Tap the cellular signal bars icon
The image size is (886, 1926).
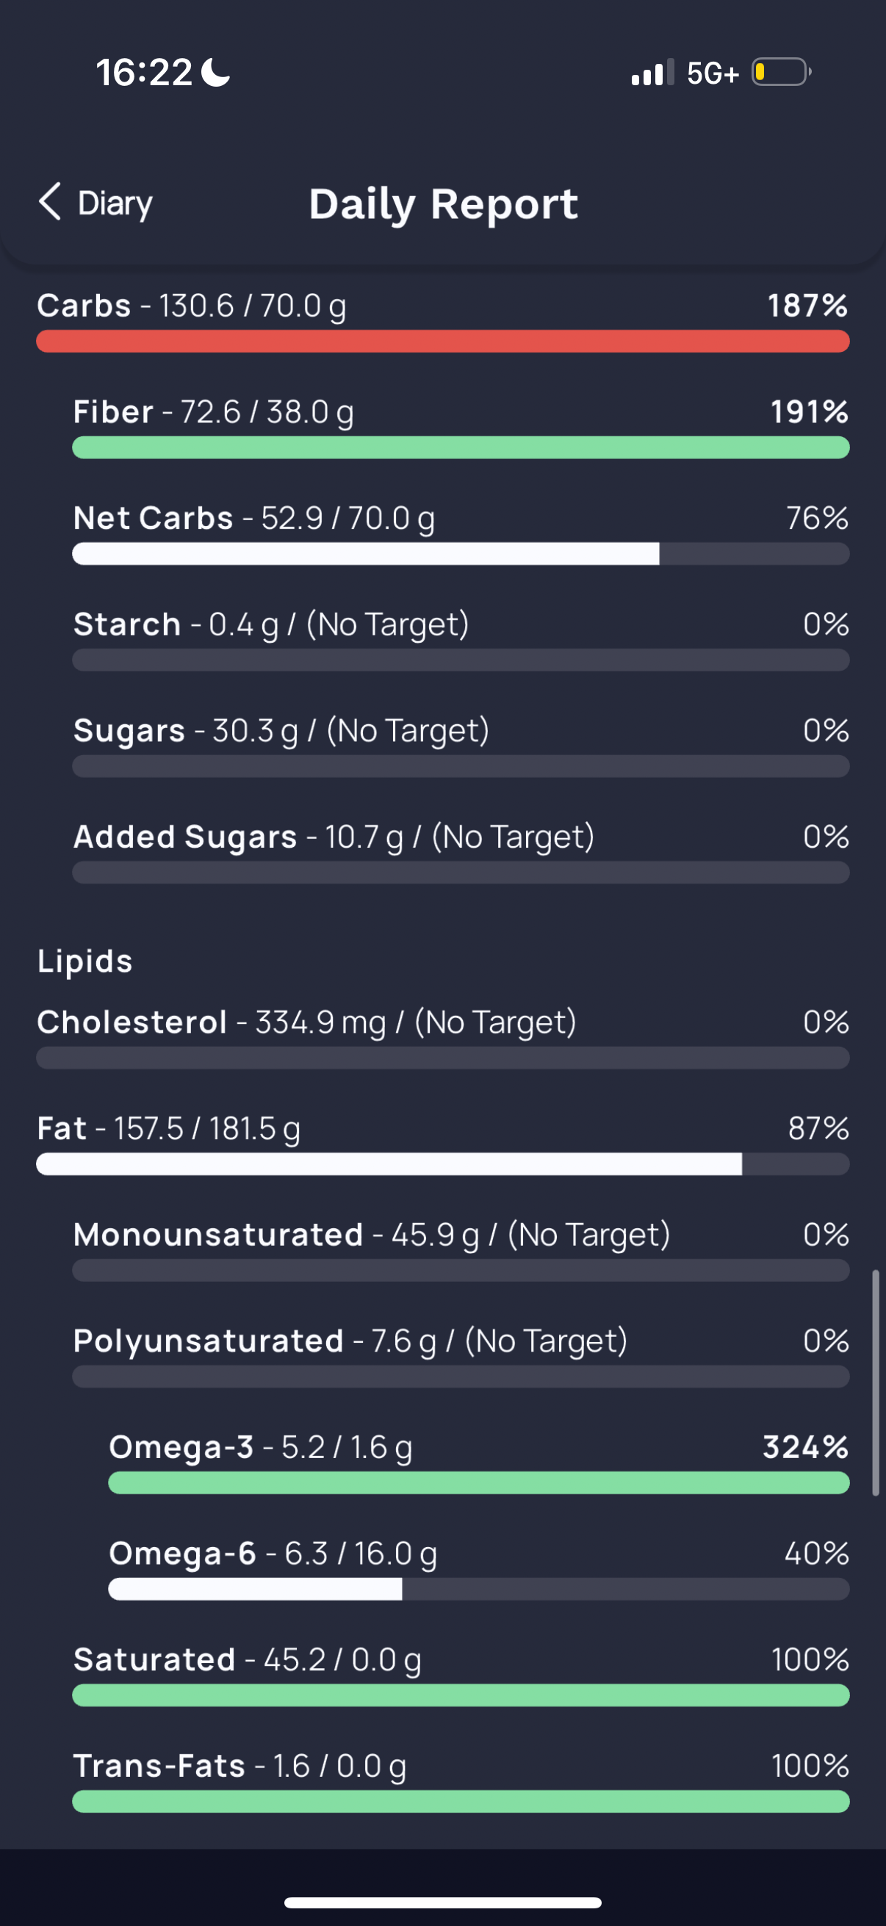[x=652, y=73]
